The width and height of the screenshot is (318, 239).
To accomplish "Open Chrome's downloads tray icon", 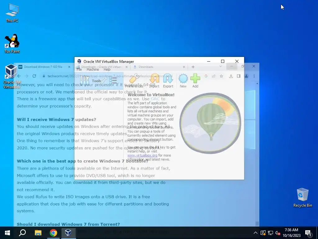I will coord(231,76).
